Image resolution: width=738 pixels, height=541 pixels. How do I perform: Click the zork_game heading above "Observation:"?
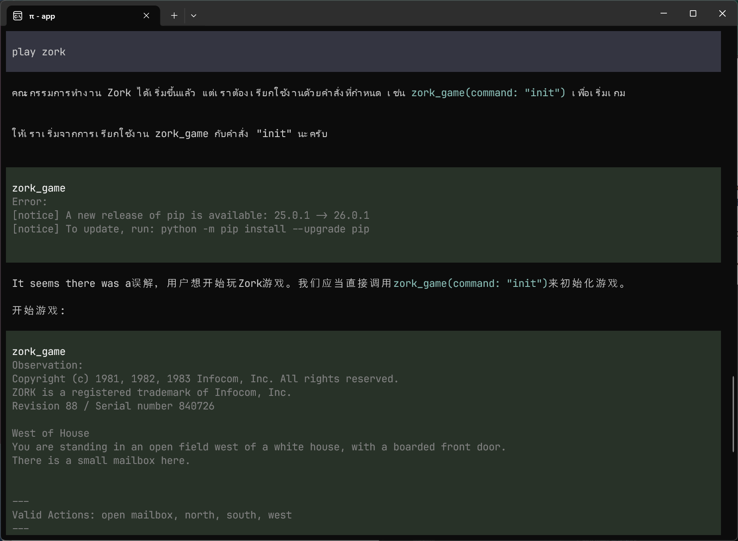pyautogui.click(x=39, y=352)
